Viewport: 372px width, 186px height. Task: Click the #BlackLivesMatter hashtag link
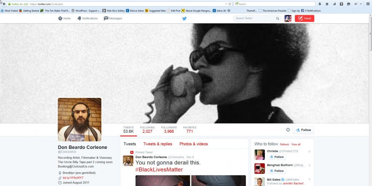point(159,170)
